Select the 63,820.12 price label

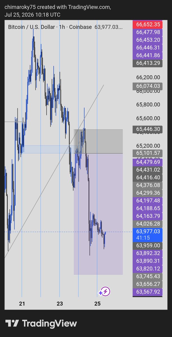(148, 268)
